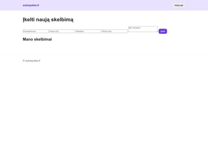Image resolution: width=208 pixels, height=156 pixels.
Task: Open the autospotas.lt home link
Action: [x=31, y=5]
